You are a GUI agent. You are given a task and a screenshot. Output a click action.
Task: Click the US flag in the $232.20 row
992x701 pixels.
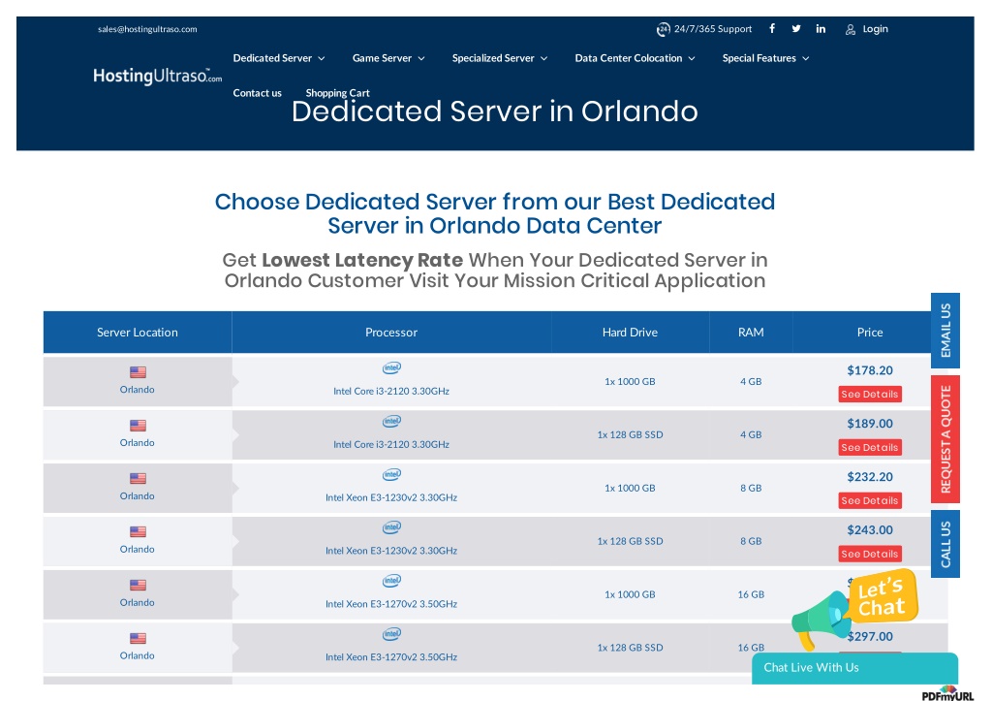[138, 479]
